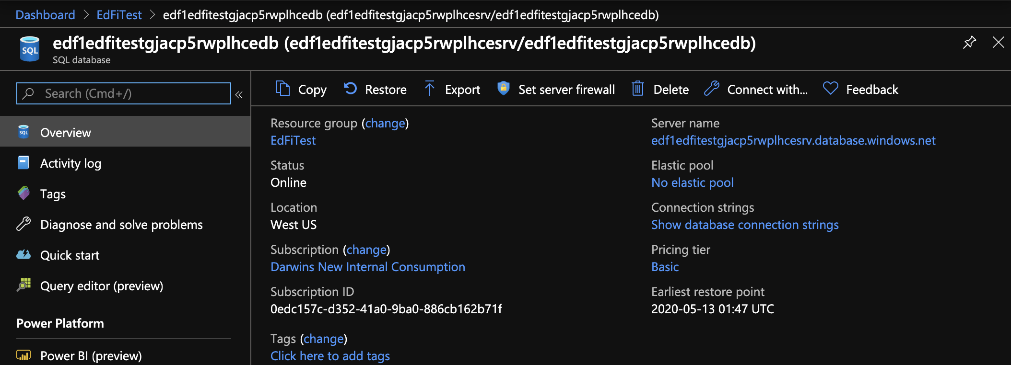Open the Basic pricing tier link
Image resolution: width=1011 pixels, height=365 pixels.
pos(665,267)
